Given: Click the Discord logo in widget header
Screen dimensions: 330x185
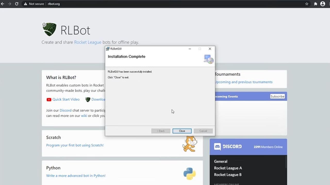Looking at the screenshot, I should (217, 147).
